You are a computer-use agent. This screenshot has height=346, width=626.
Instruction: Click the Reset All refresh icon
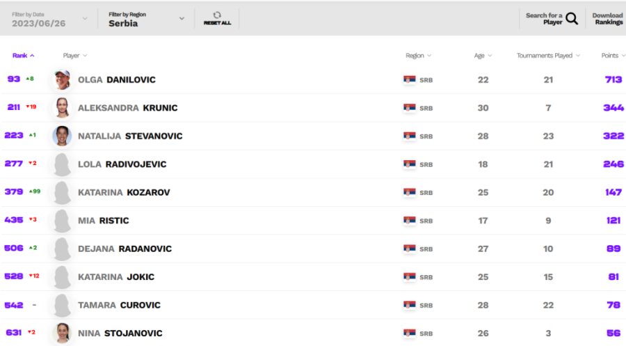(x=217, y=15)
